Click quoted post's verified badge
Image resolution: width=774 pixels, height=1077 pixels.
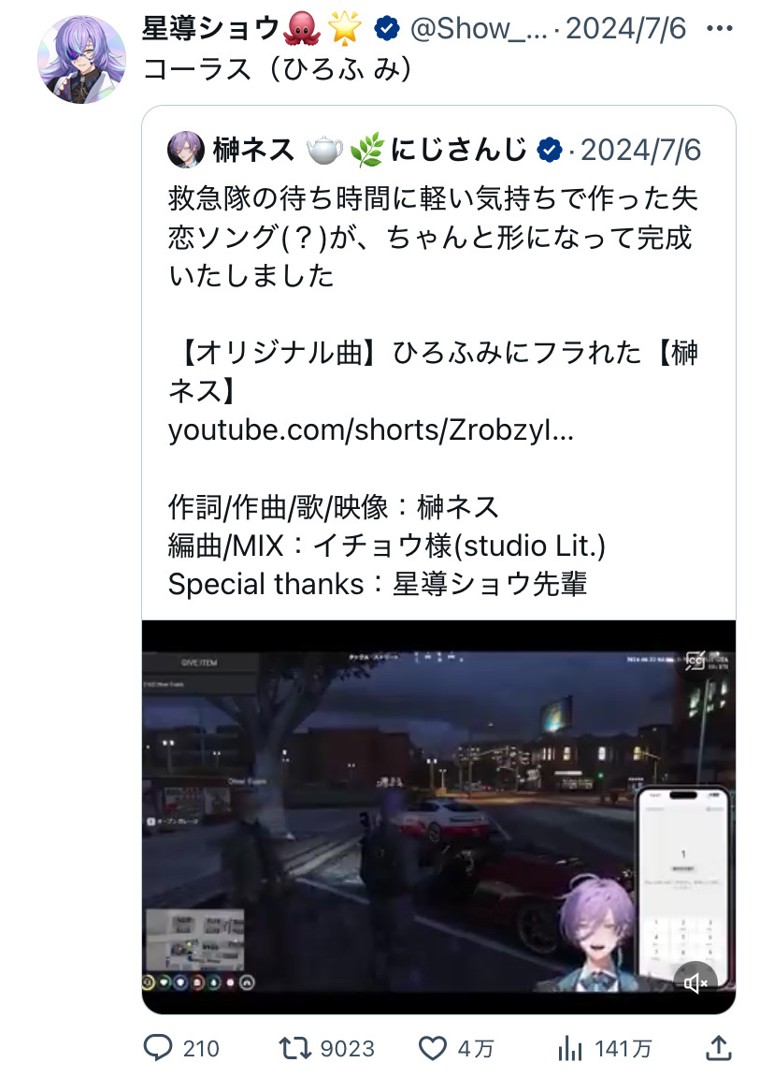tap(549, 150)
